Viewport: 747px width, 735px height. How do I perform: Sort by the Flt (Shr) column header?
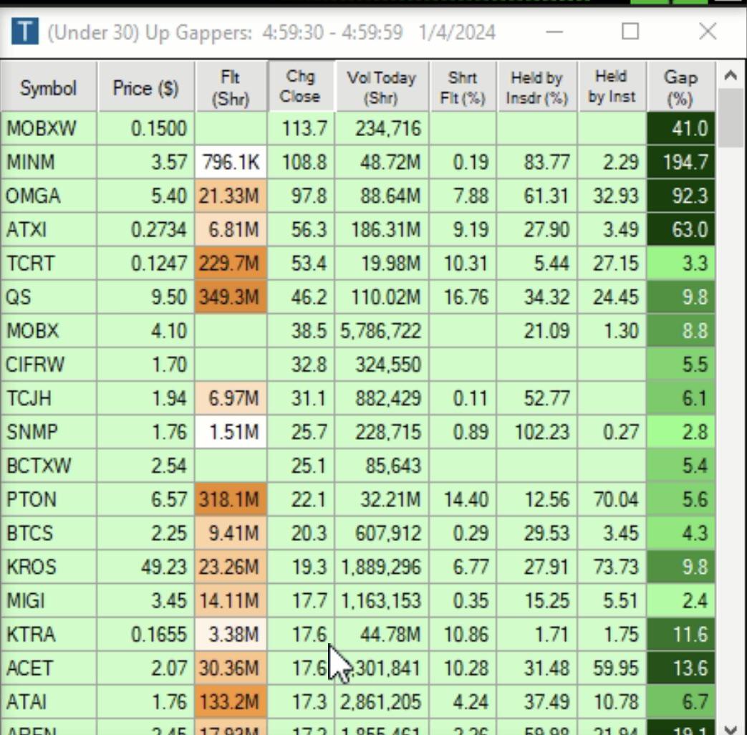[x=229, y=87]
